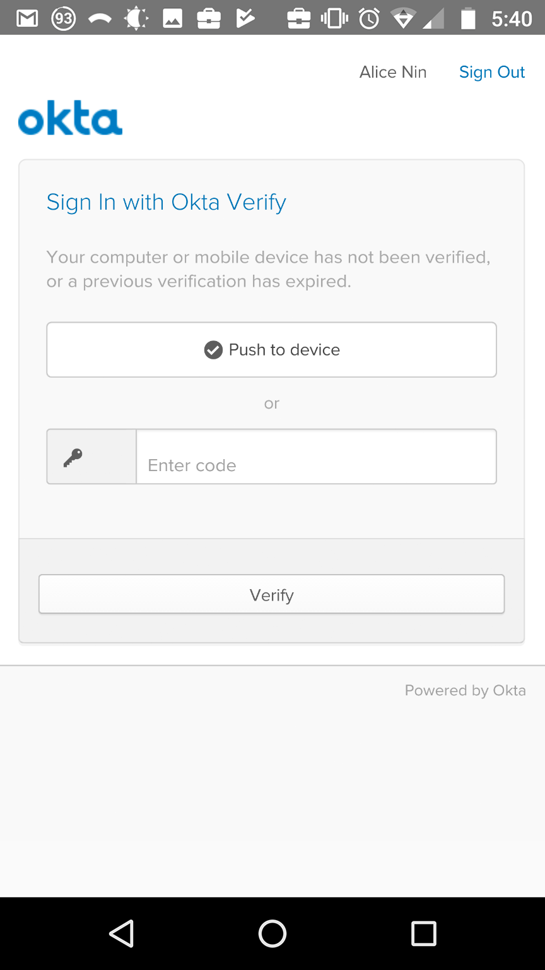Viewport: 545px width, 970px height.
Task: Open recent apps with square button
Action: [423, 933]
